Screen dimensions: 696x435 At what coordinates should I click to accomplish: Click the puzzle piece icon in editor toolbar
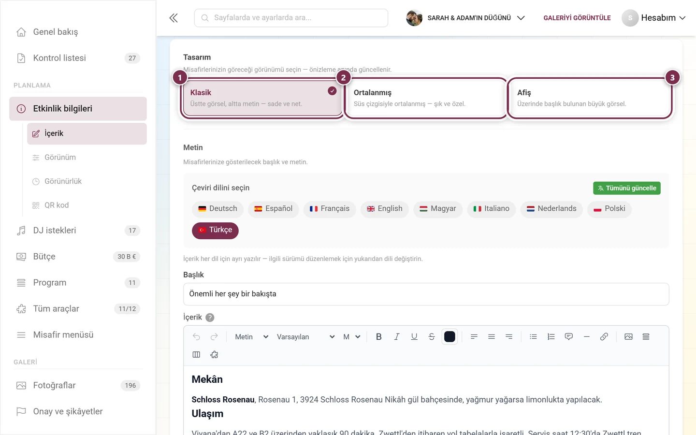(214, 355)
